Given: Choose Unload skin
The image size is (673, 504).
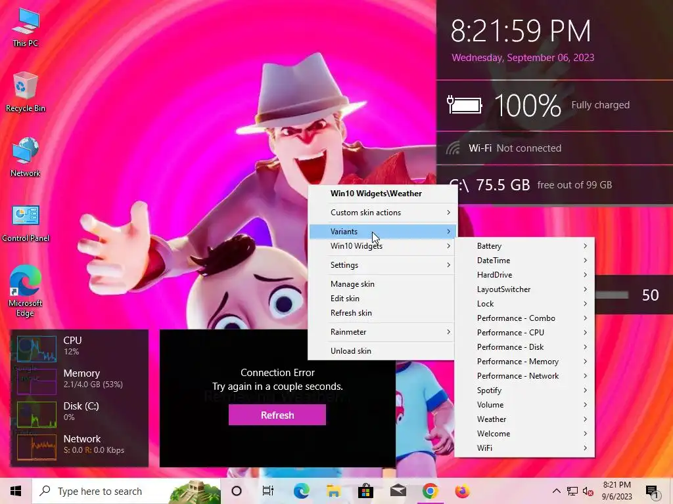Looking at the screenshot, I should [x=382, y=350].
